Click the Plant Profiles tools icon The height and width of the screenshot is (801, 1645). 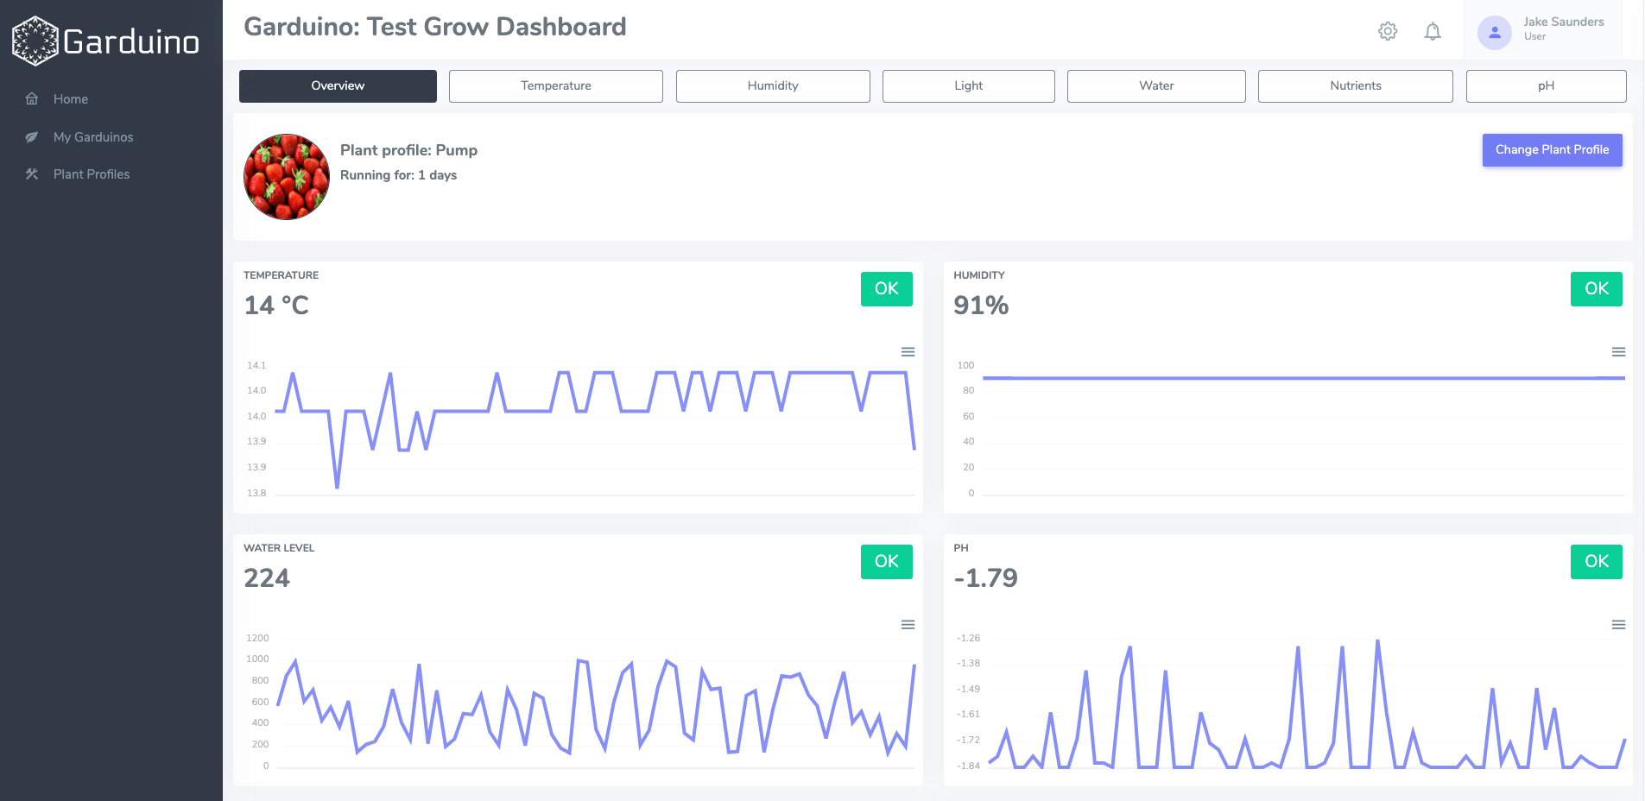pyautogui.click(x=32, y=174)
